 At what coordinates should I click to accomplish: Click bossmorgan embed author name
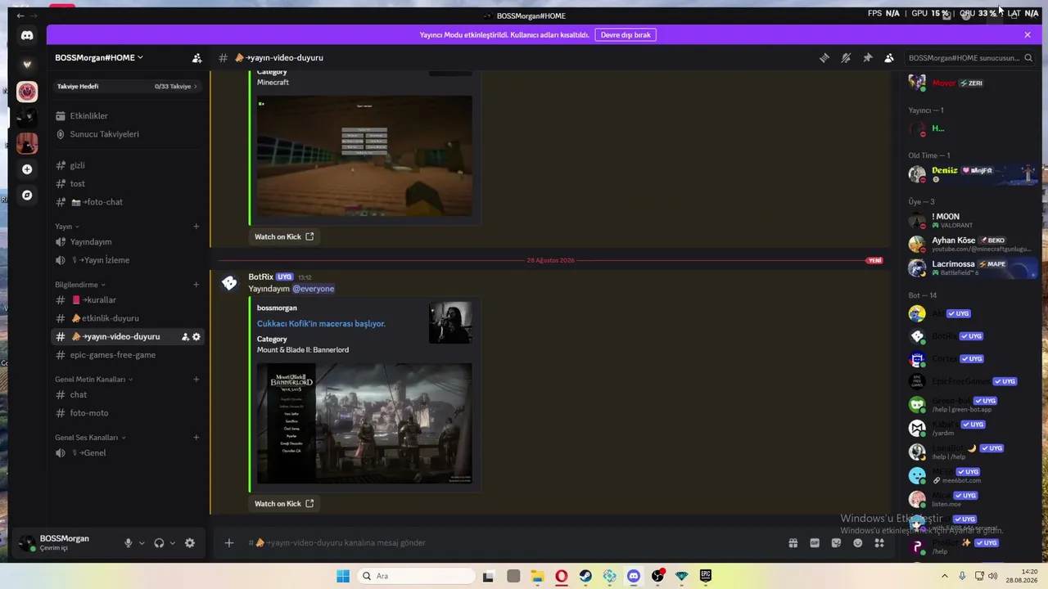277,308
